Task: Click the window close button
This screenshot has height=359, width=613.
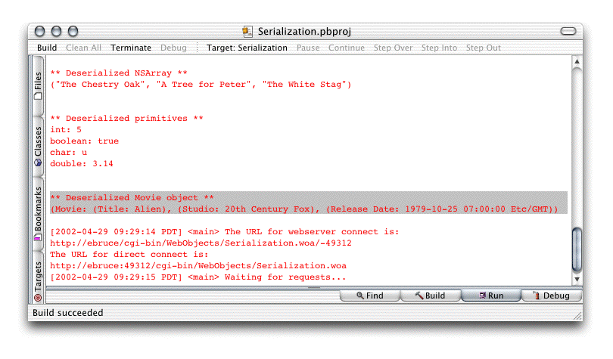Action: pos(39,31)
